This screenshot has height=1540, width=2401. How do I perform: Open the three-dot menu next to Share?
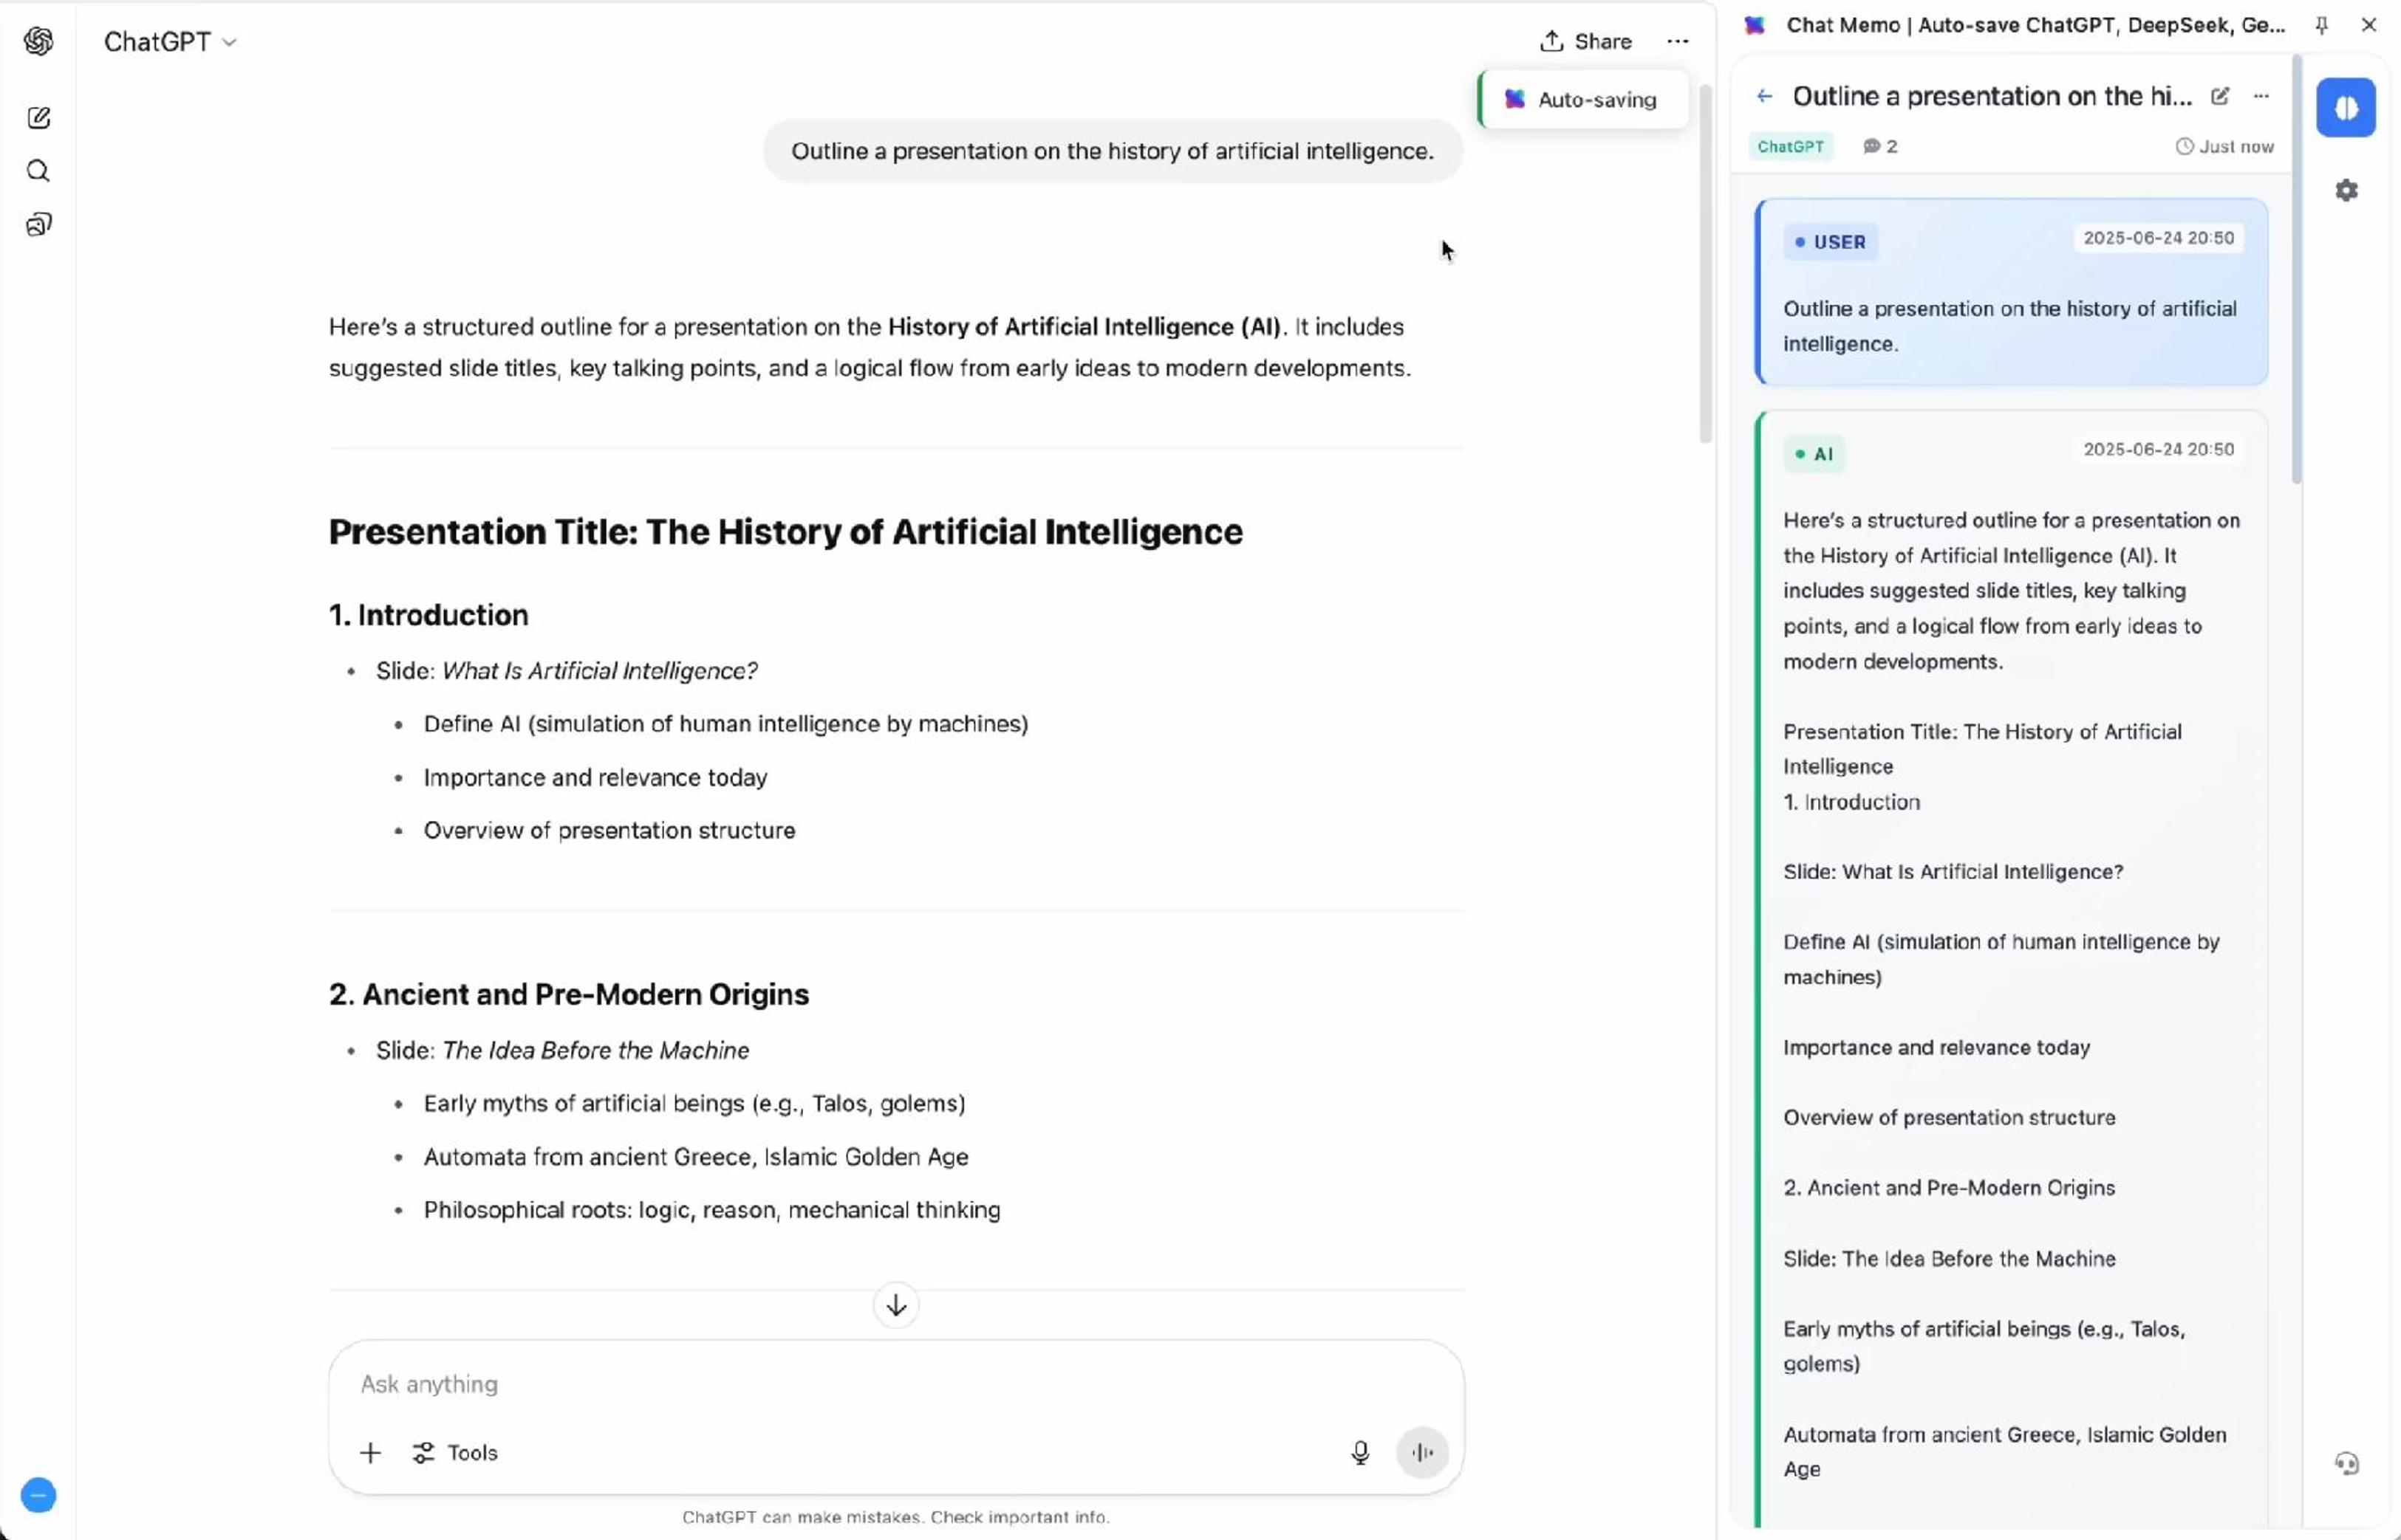pos(1678,41)
